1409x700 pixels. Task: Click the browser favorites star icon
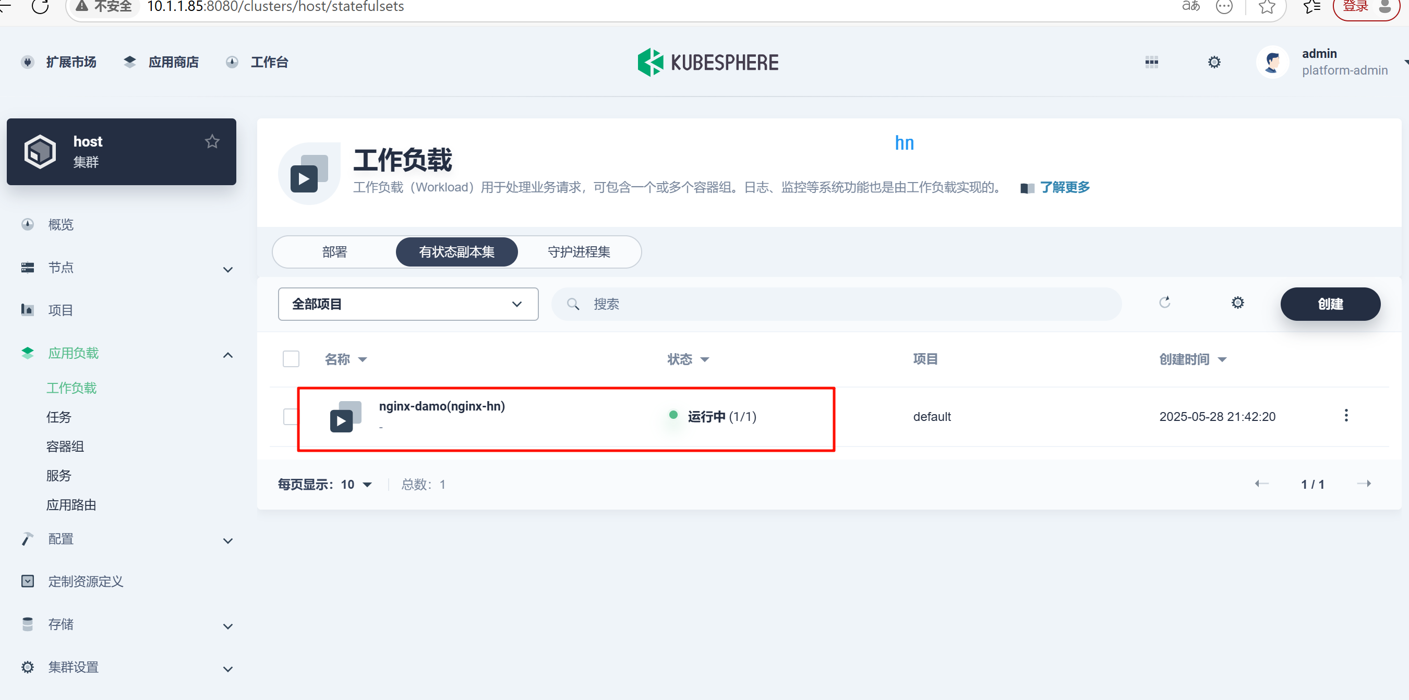pos(1267,7)
